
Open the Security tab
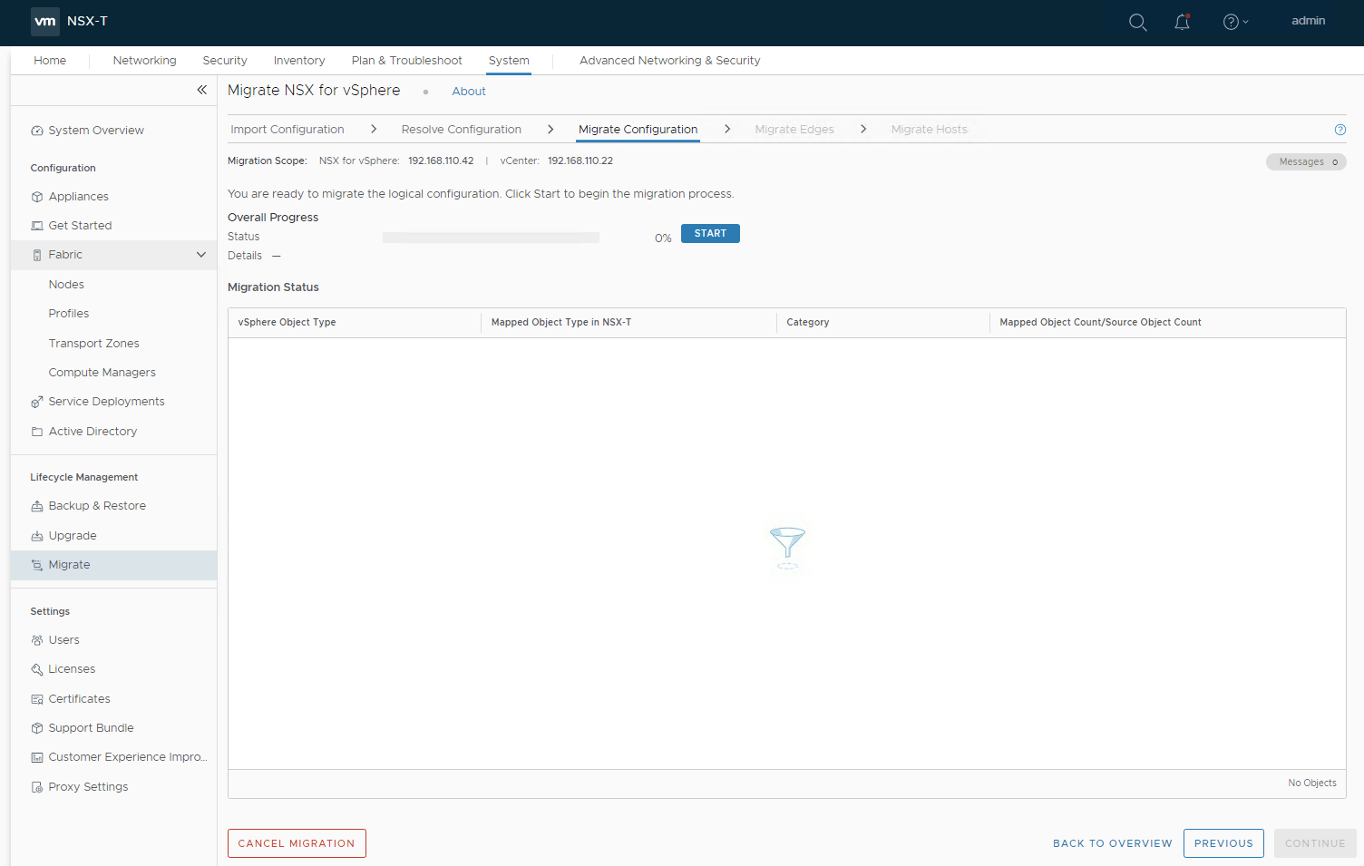coord(225,61)
